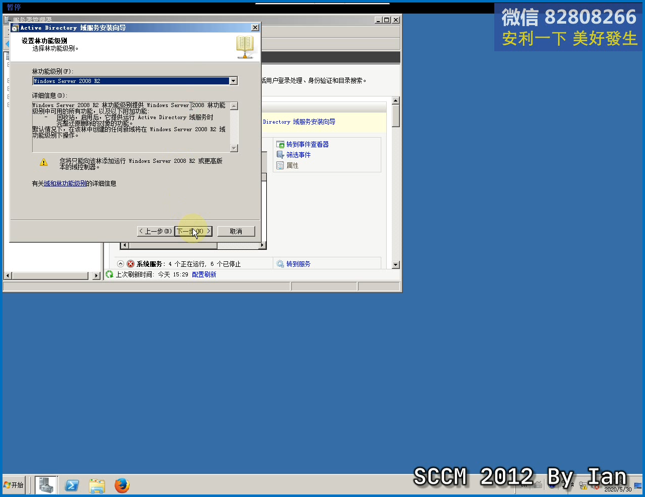
Task: Click the 筛选事件 link in Server Manager
Action: point(298,155)
